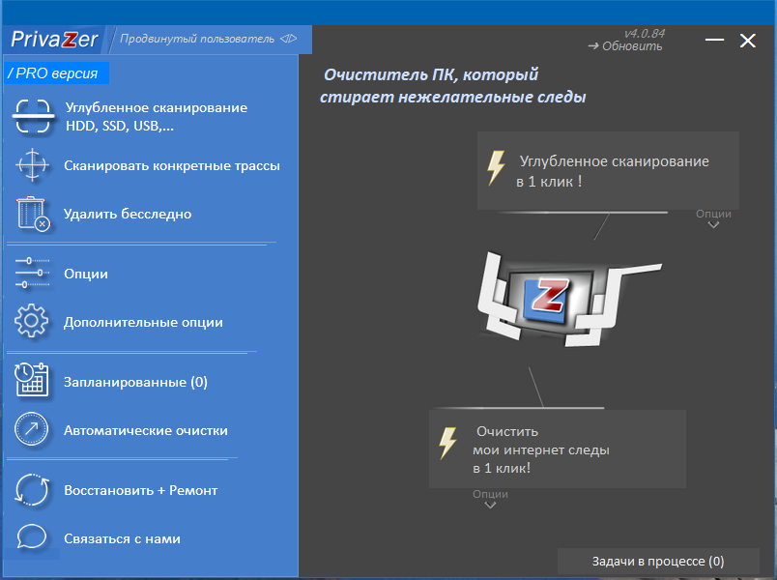Open Углубленное сканирование HDD, SSD, USB menu item
The image size is (777, 580).
click(157, 117)
